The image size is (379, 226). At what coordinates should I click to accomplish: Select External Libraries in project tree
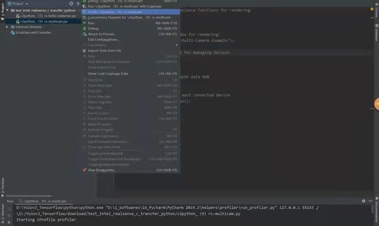coord(28,27)
